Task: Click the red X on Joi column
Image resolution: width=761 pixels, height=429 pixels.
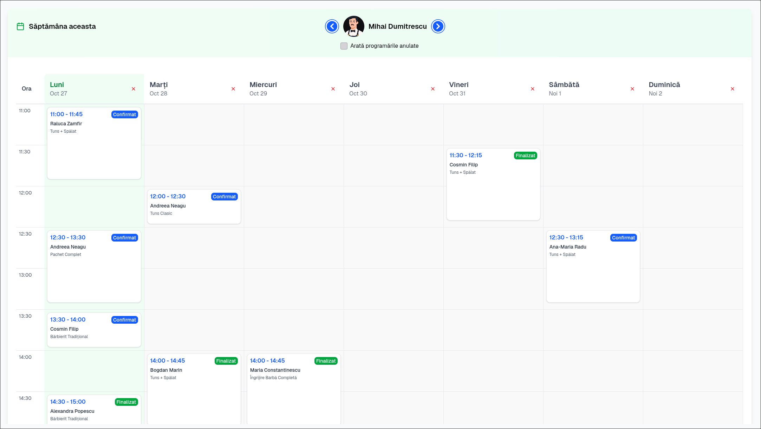Action: (x=433, y=89)
